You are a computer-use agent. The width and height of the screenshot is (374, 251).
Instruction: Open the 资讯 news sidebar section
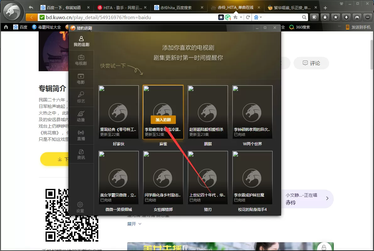click(x=81, y=154)
